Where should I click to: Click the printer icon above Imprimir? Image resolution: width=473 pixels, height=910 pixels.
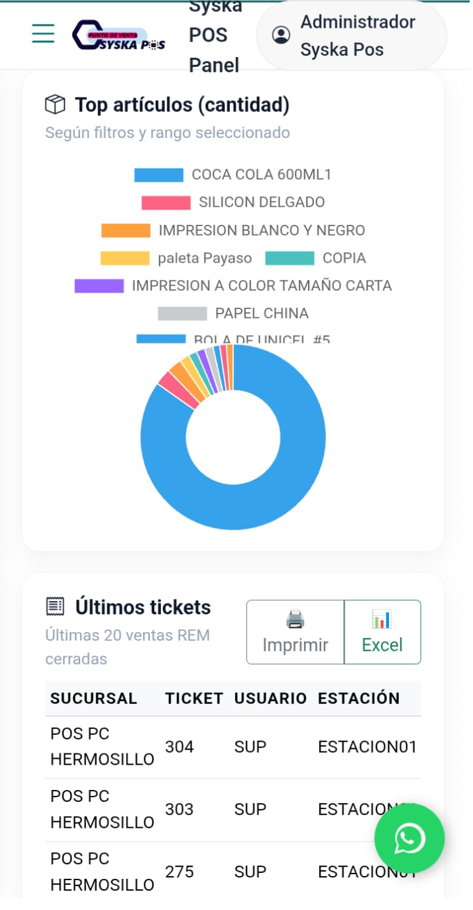point(295,617)
